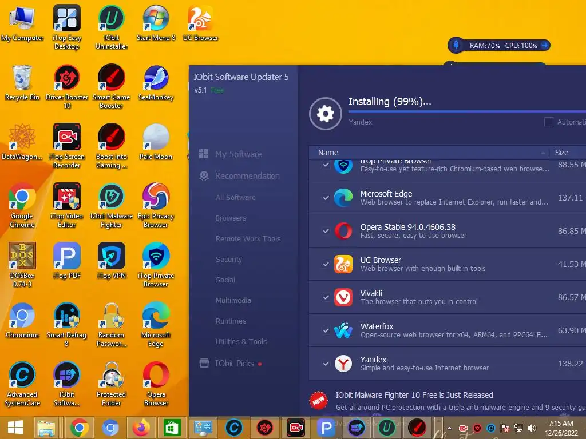Open Microsoft Store from the taskbar
Image resolution: width=586 pixels, height=439 pixels.
pyautogui.click(x=172, y=428)
